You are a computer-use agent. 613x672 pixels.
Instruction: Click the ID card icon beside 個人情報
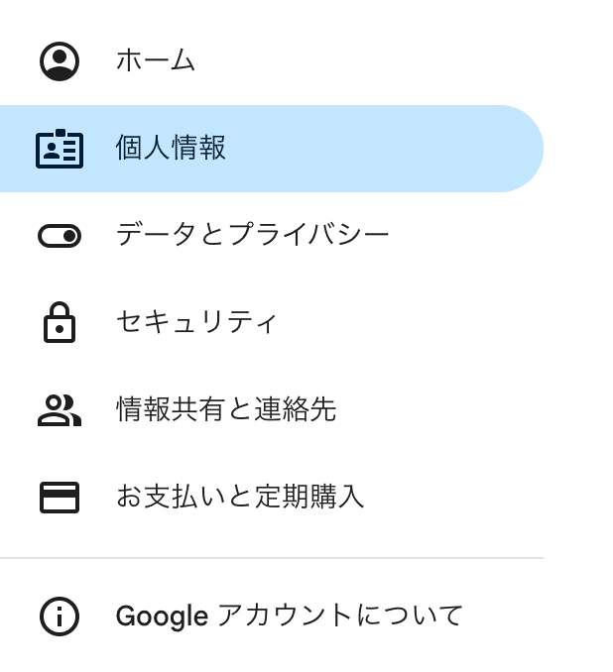60,149
